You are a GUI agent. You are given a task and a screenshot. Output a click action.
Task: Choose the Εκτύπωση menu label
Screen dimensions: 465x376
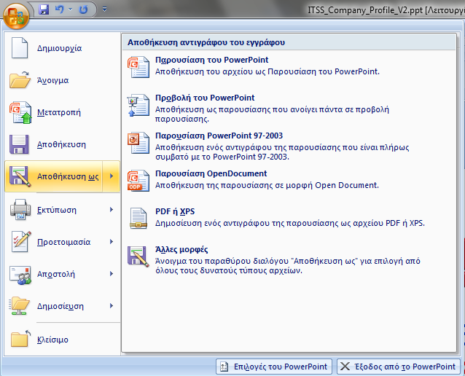pos(57,211)
